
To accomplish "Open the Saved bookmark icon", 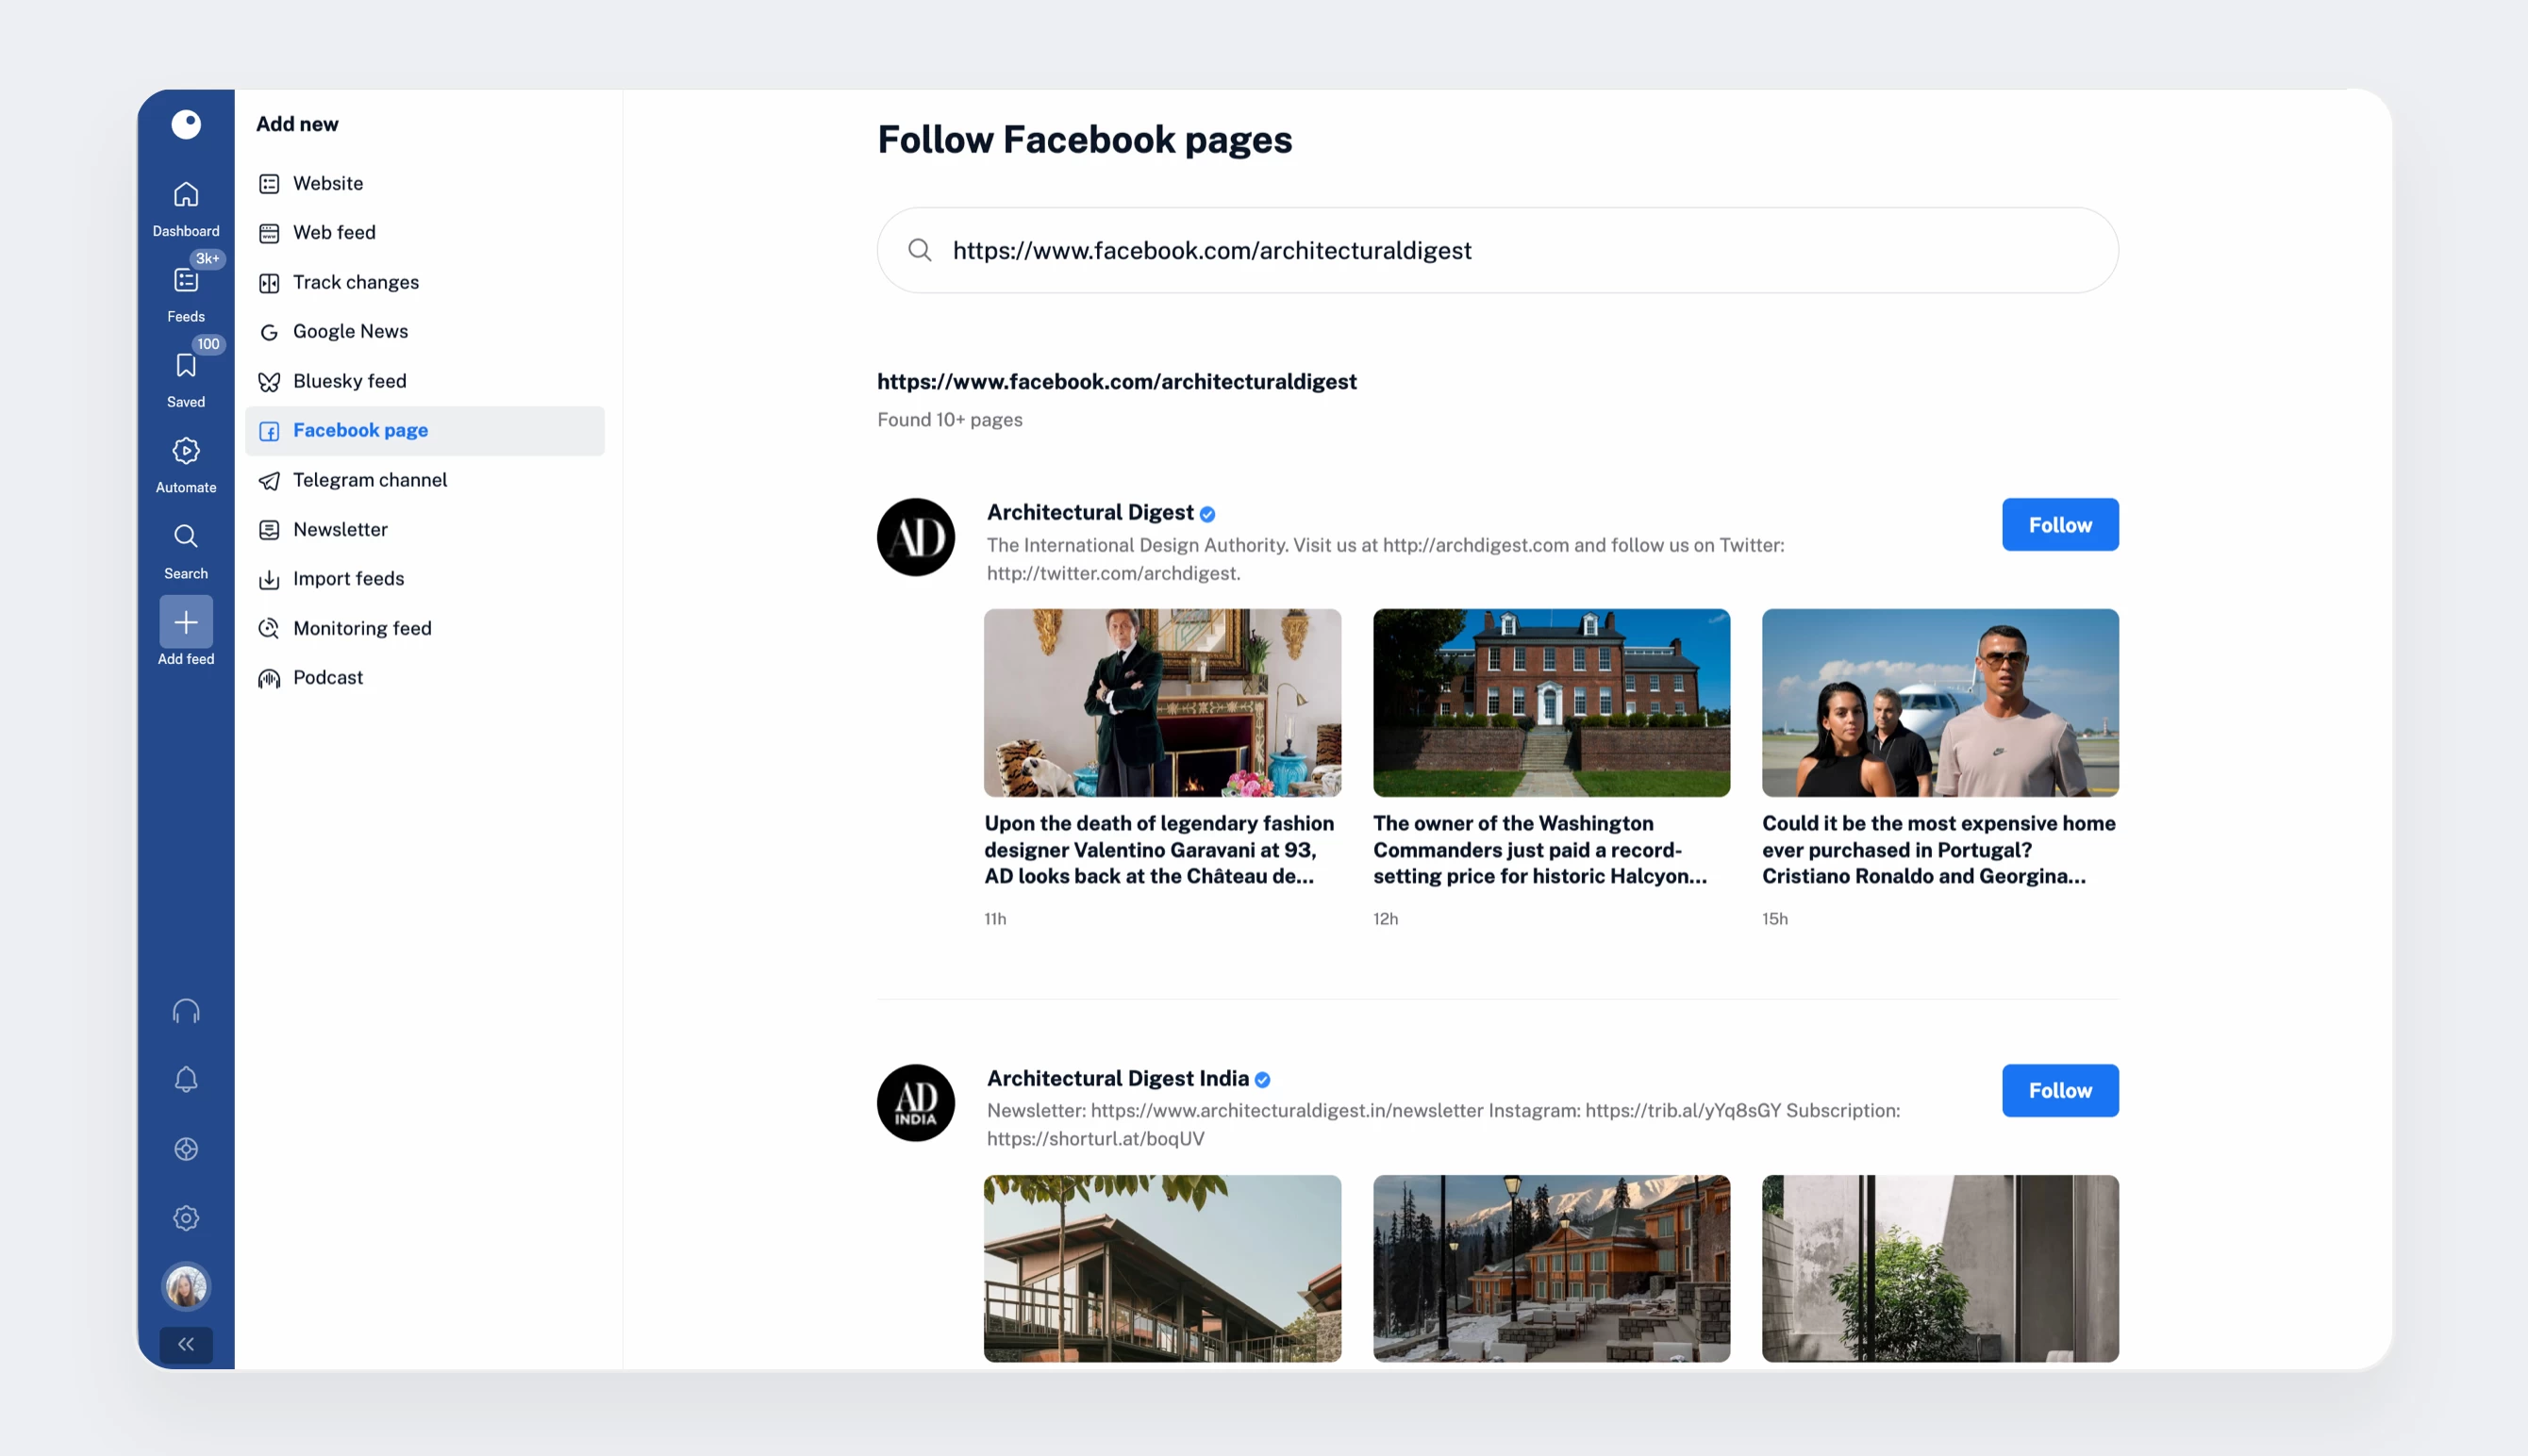I will click(x=186, y=366).
